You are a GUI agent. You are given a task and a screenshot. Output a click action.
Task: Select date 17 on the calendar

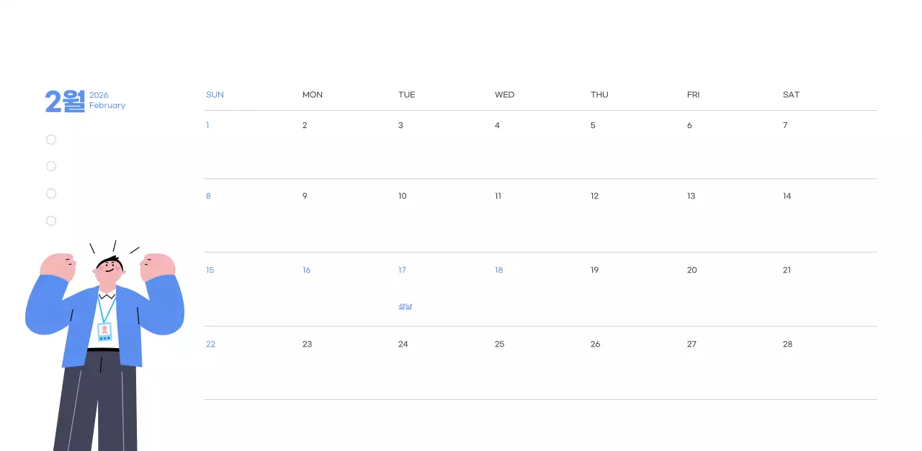coord(402,270)
